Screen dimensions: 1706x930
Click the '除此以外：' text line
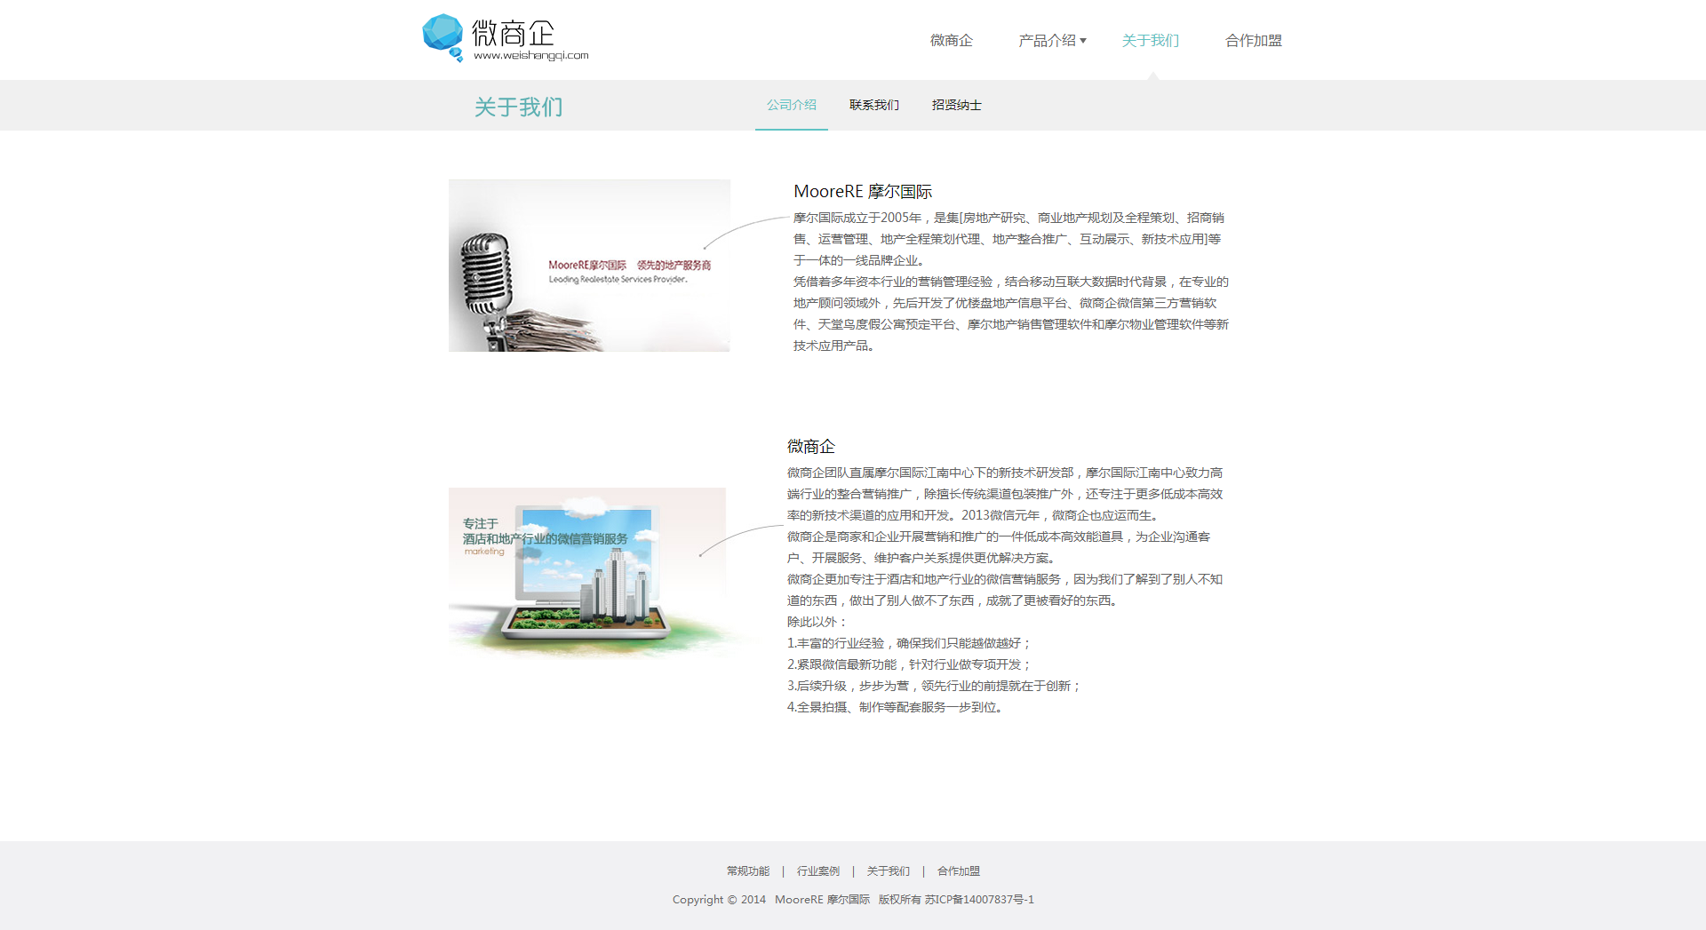[817, 622]
